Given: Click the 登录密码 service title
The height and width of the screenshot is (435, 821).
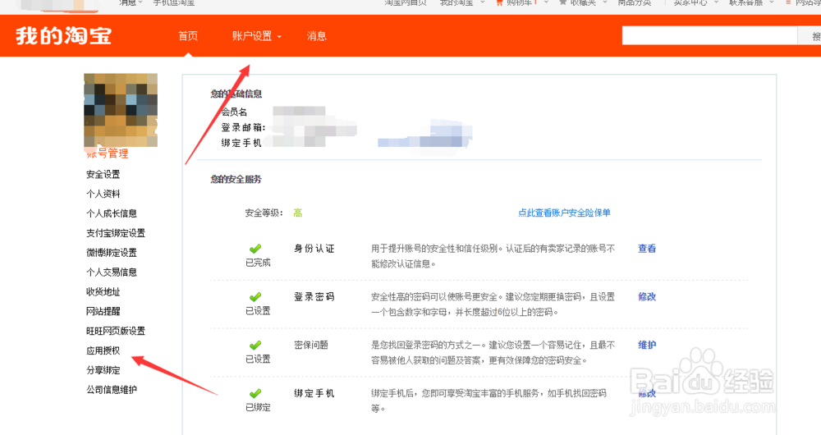Looking at the screenshot, I should tap(314, 297).
